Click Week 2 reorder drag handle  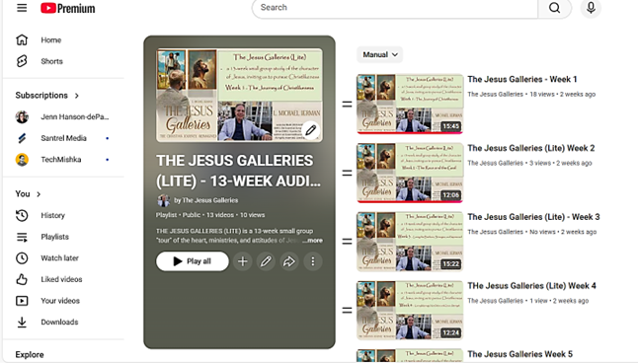pos(347,174)
